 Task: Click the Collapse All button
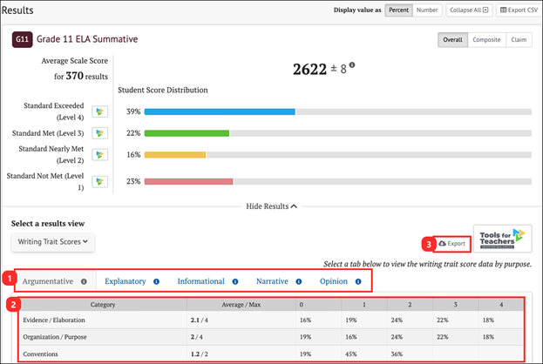[470, 10]
